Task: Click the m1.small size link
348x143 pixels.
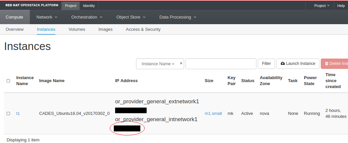Action: (x=213, y=114)
